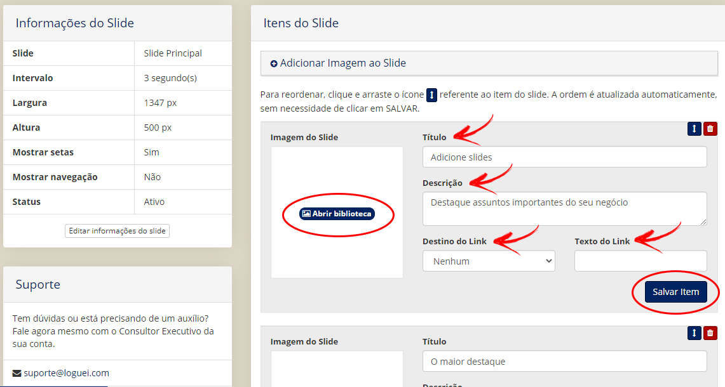This screenshot has width=725, height=387.
Task: Delete the Adicione slides item
Action: pyautogui.click(x=710, y=128)
